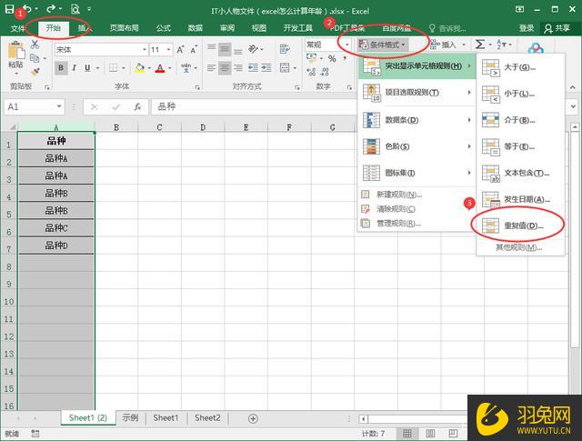The image size is (582, 441).
Task: Open the number format dropdown 常规
Action: click(x=347, y=45)
